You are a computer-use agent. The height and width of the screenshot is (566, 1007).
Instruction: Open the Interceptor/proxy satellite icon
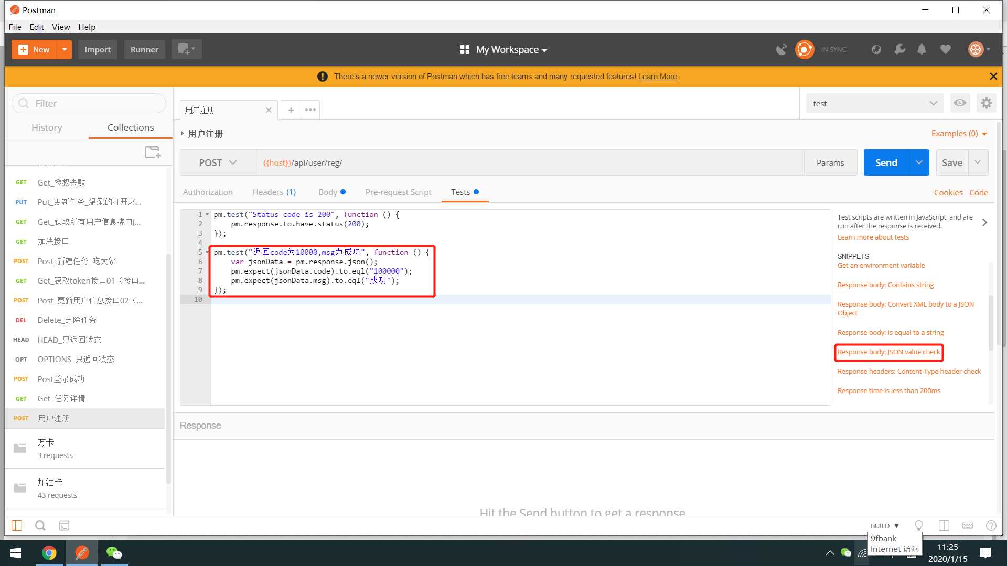pos(781,50)
